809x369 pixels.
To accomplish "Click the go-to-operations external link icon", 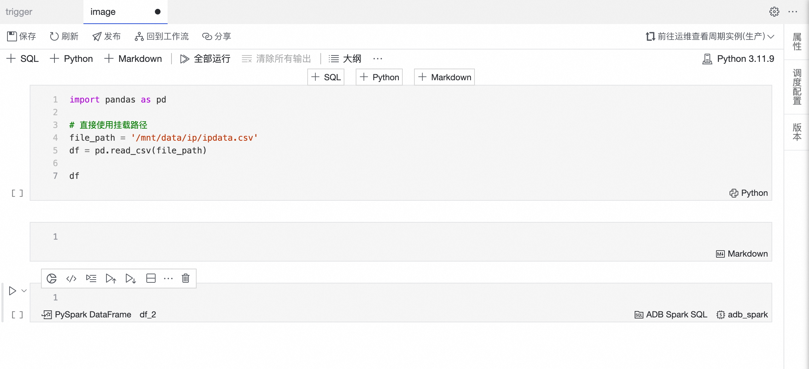I will point(650,36).
